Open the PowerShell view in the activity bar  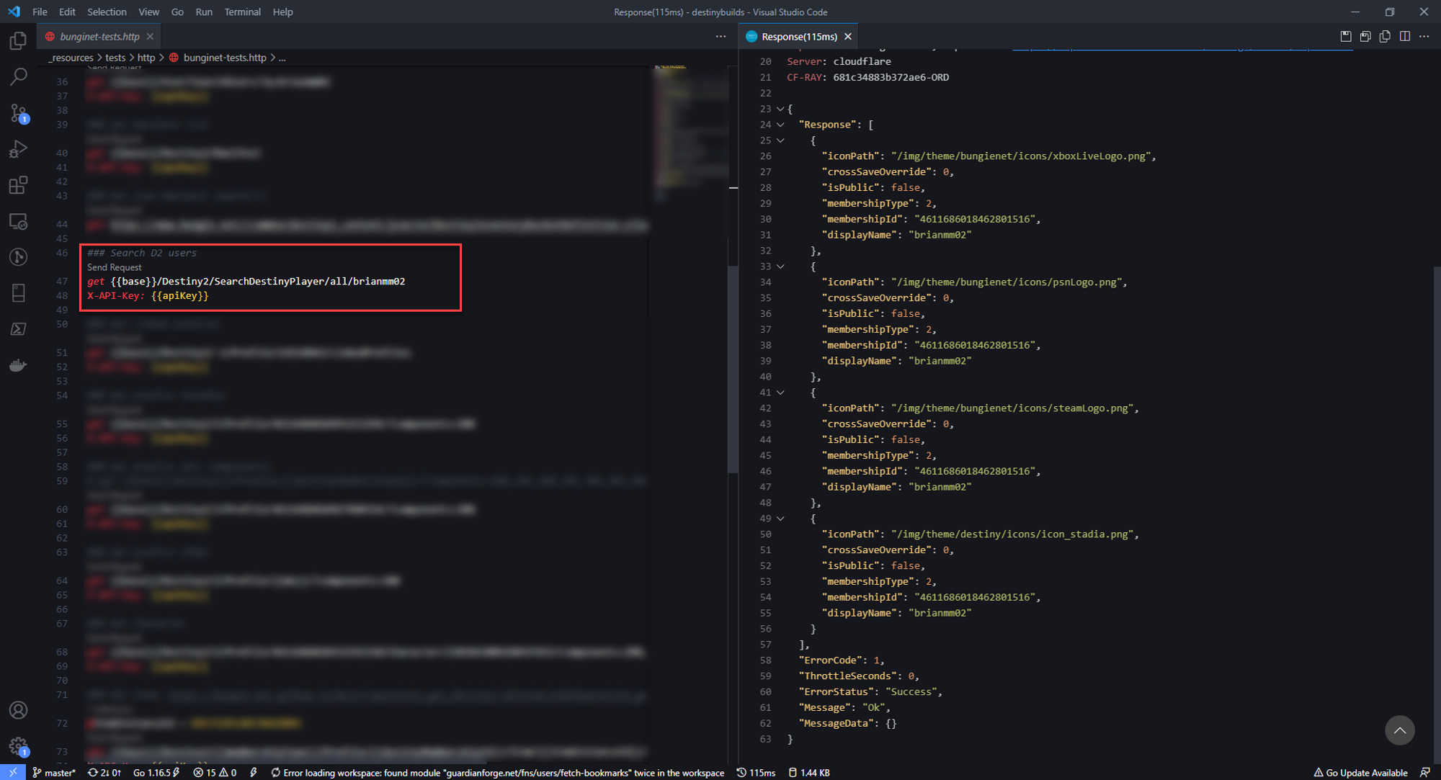(18, 329)
